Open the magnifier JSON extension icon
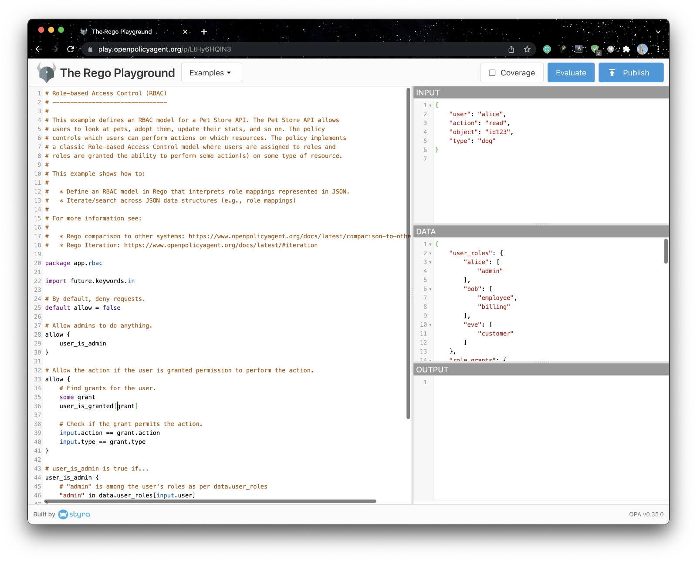This screenshot has height=561, width=697. [x=563, y=49]
